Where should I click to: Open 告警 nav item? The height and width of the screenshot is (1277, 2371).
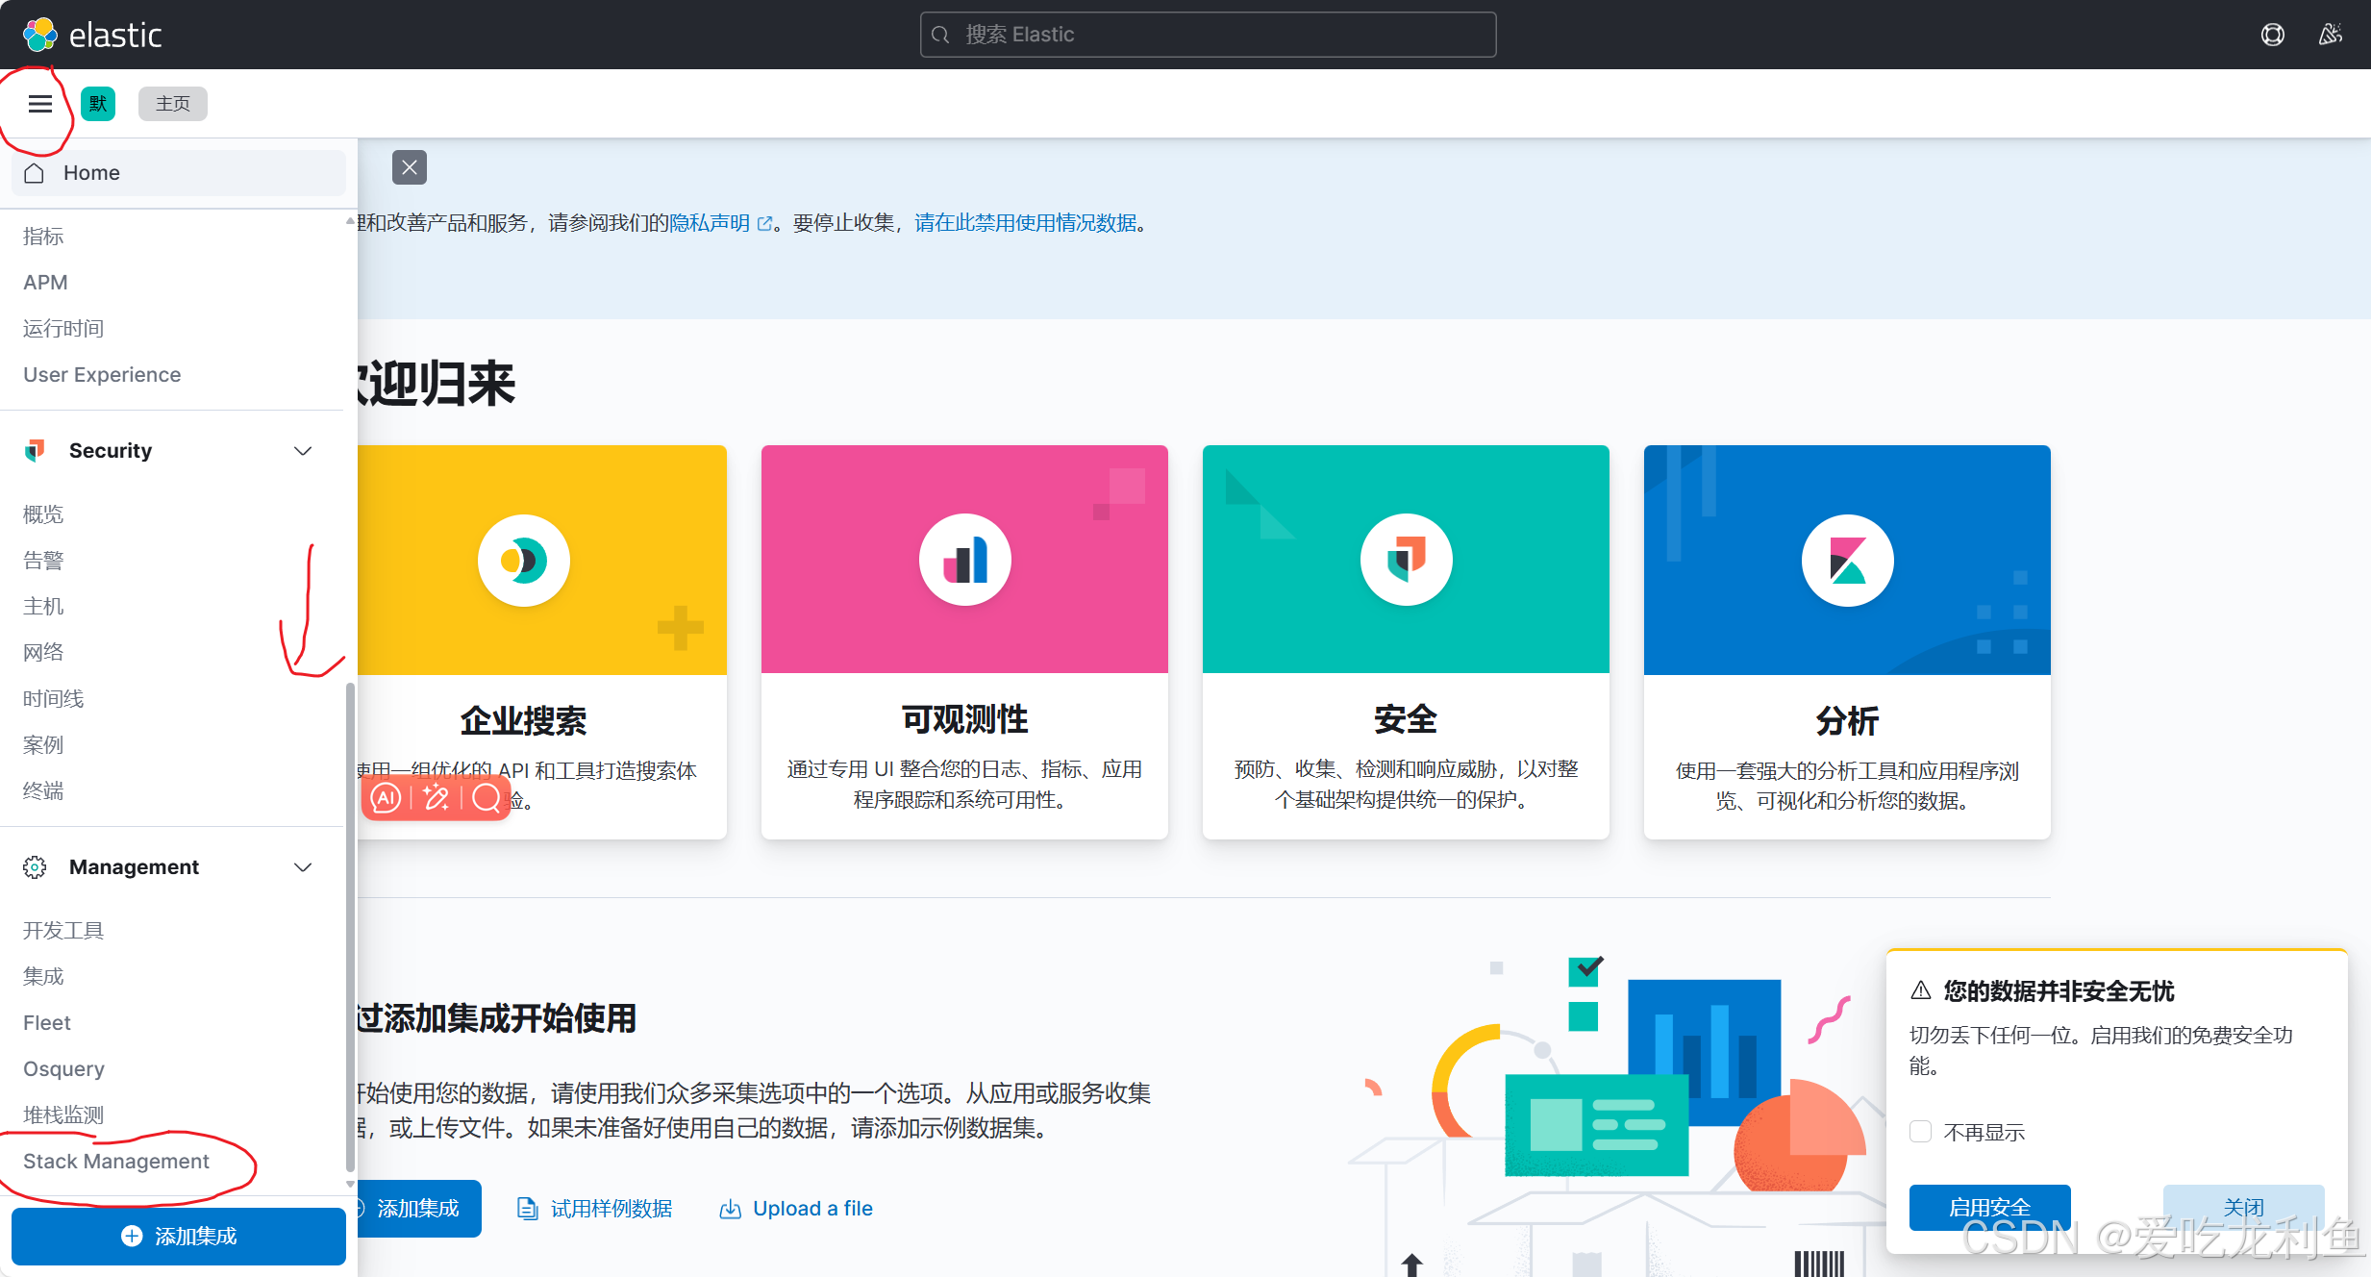tap(43, 561)
